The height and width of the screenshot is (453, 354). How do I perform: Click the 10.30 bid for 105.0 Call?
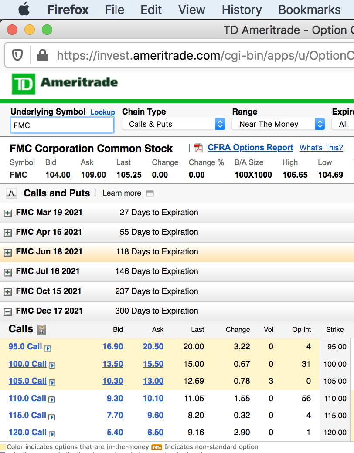click(x=113, y=381)
